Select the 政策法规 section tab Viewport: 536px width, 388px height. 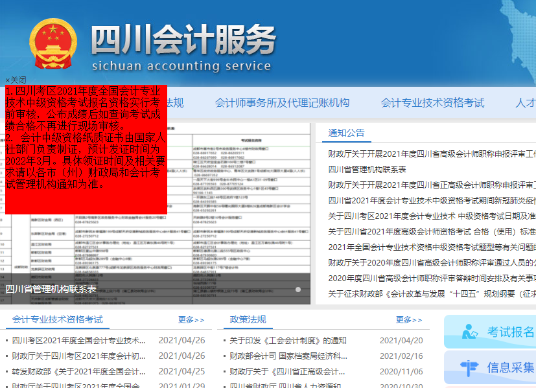248,319
